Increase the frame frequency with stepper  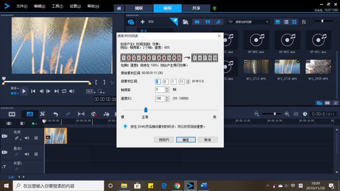(x=167, y=88)
